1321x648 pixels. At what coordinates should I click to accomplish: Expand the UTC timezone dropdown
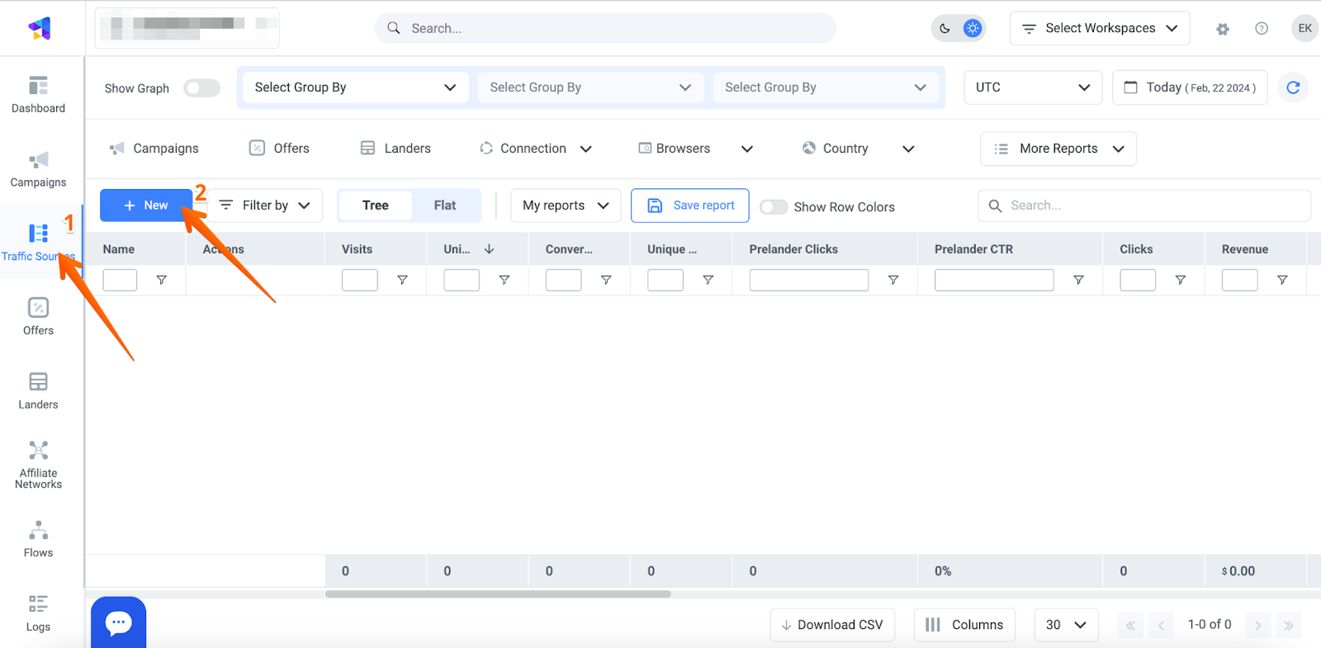tap(1032, 88)
